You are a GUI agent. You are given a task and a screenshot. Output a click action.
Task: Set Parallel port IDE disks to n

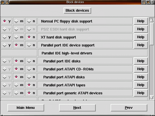point(31,61)
